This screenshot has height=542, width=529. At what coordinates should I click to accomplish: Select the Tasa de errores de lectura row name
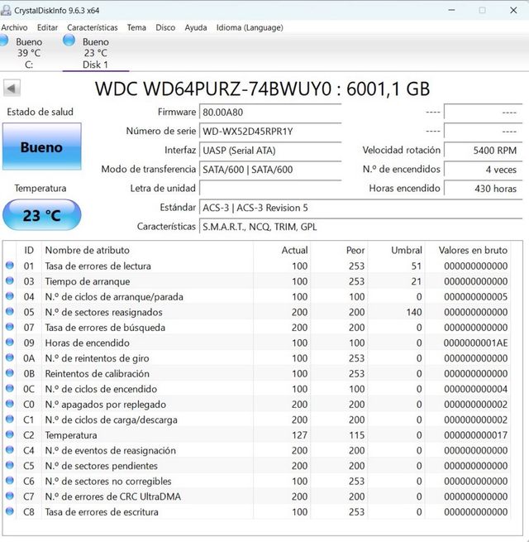pos(98,266)
